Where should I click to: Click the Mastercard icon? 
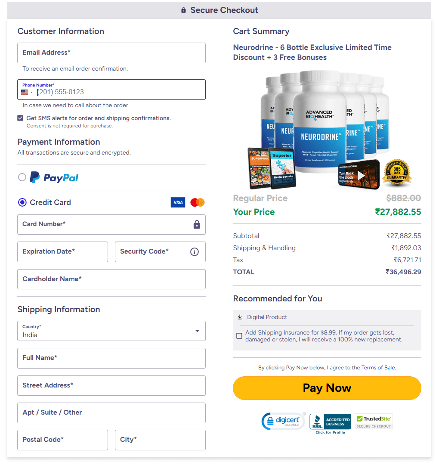(197, 202)
